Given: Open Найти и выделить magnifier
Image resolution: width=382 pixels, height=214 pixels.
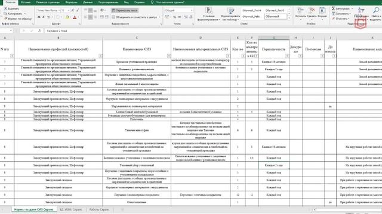Looking at the screenshot, I should pos(375,14).
